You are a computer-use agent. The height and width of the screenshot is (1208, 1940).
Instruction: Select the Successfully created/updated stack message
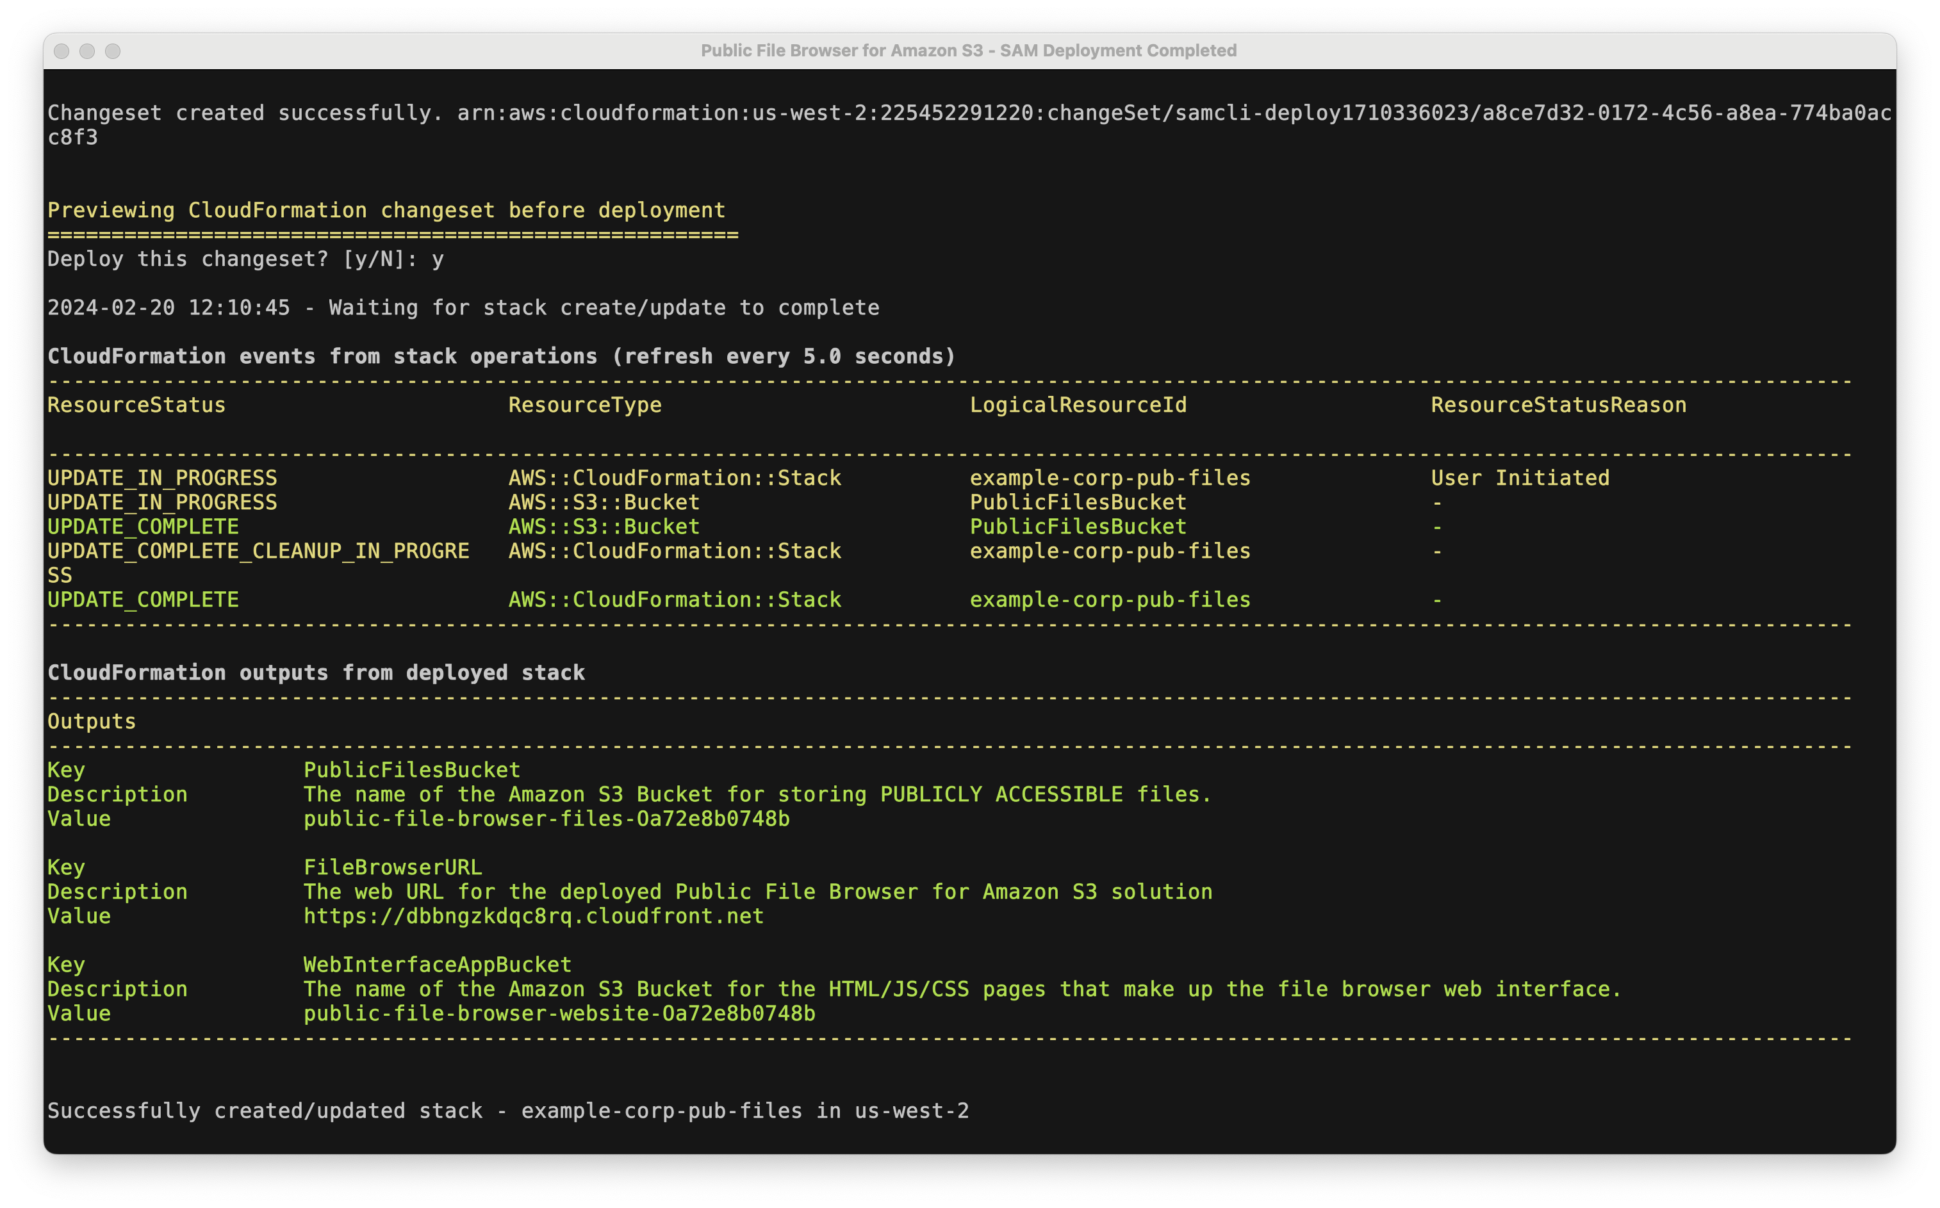(509, 1110)
